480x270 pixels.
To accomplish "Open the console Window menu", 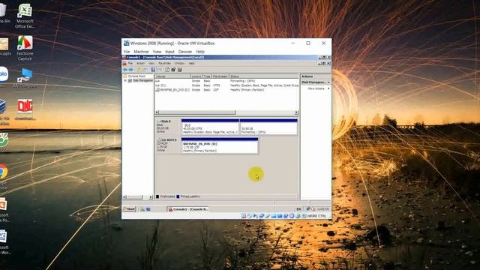I will pyautogui.click(x=179, y=63).
